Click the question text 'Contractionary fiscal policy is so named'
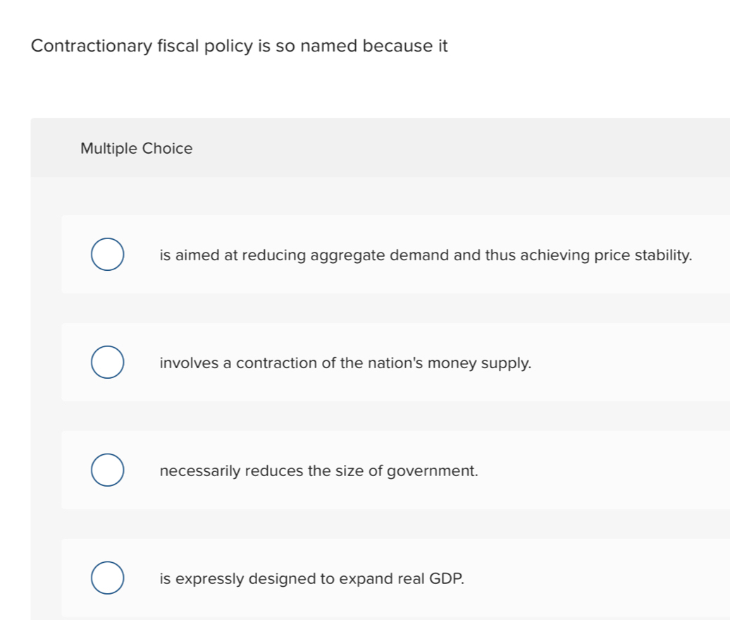 pos(240,47)
